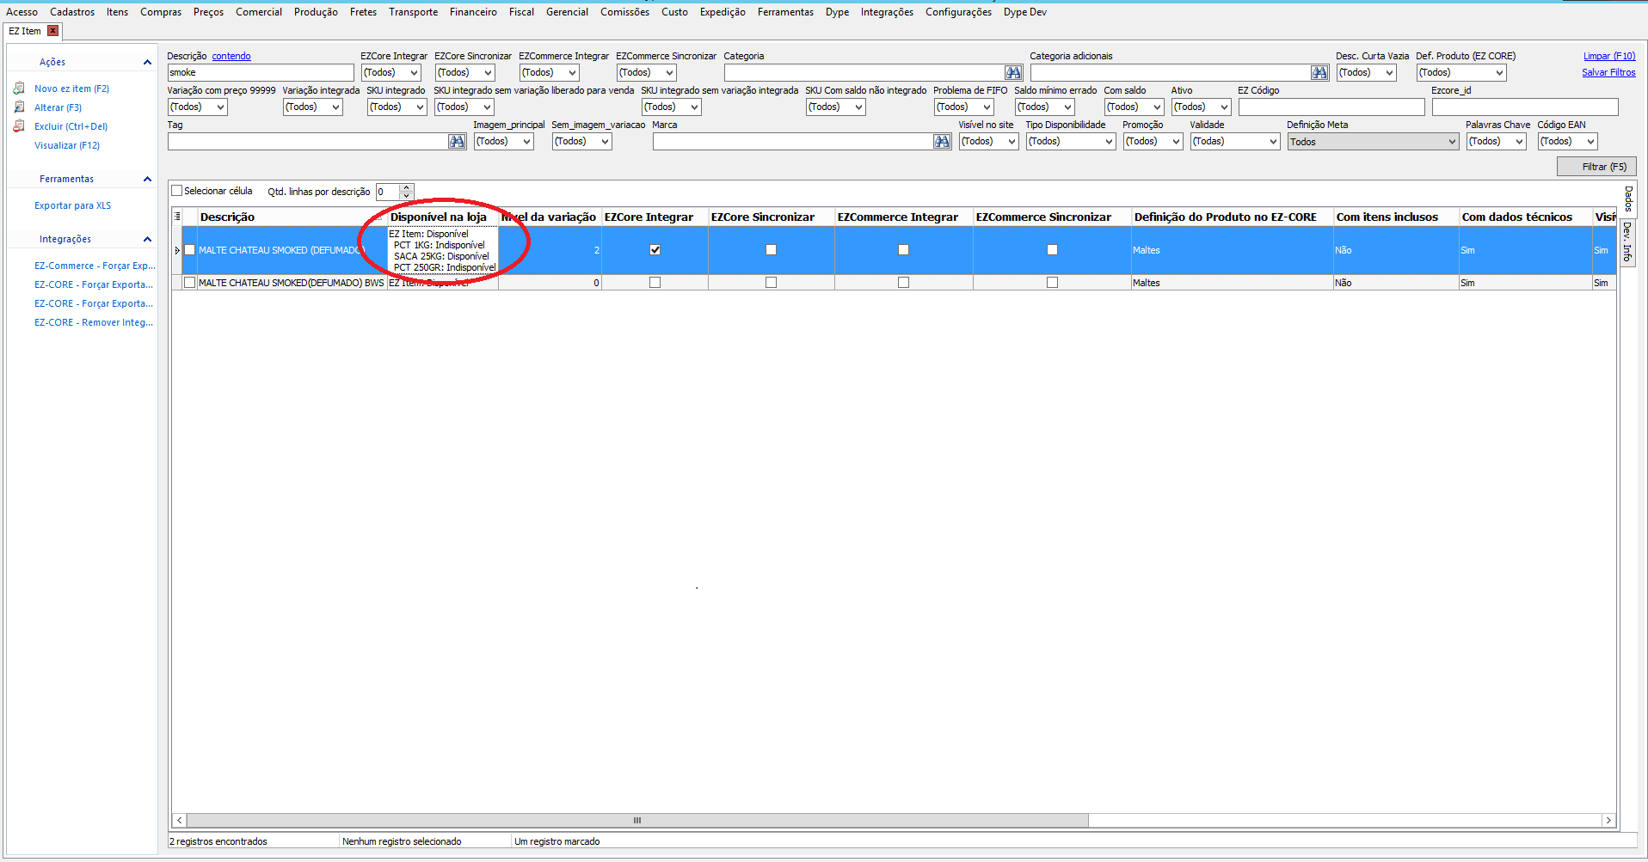The image size is (1648, 862).
Task: Check EZCommerce Sincronizar for BWS row
Action: [1052, 283]
